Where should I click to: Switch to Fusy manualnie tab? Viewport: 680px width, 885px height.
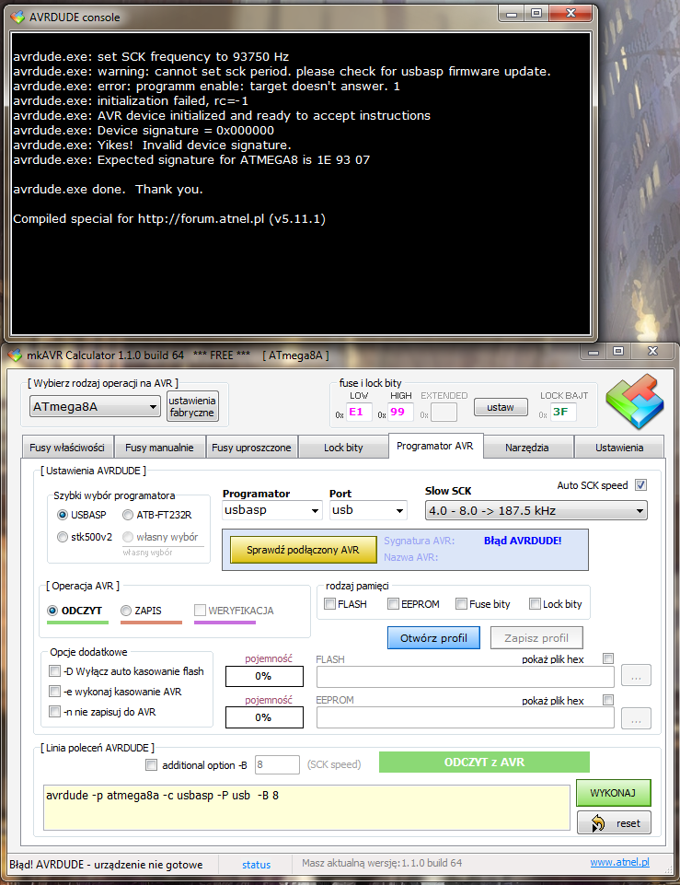(x=159, y=448)
